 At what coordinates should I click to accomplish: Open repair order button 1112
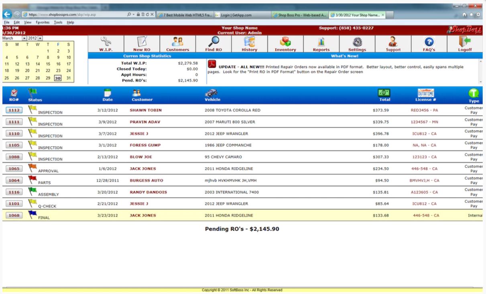[x=15, y=110]
